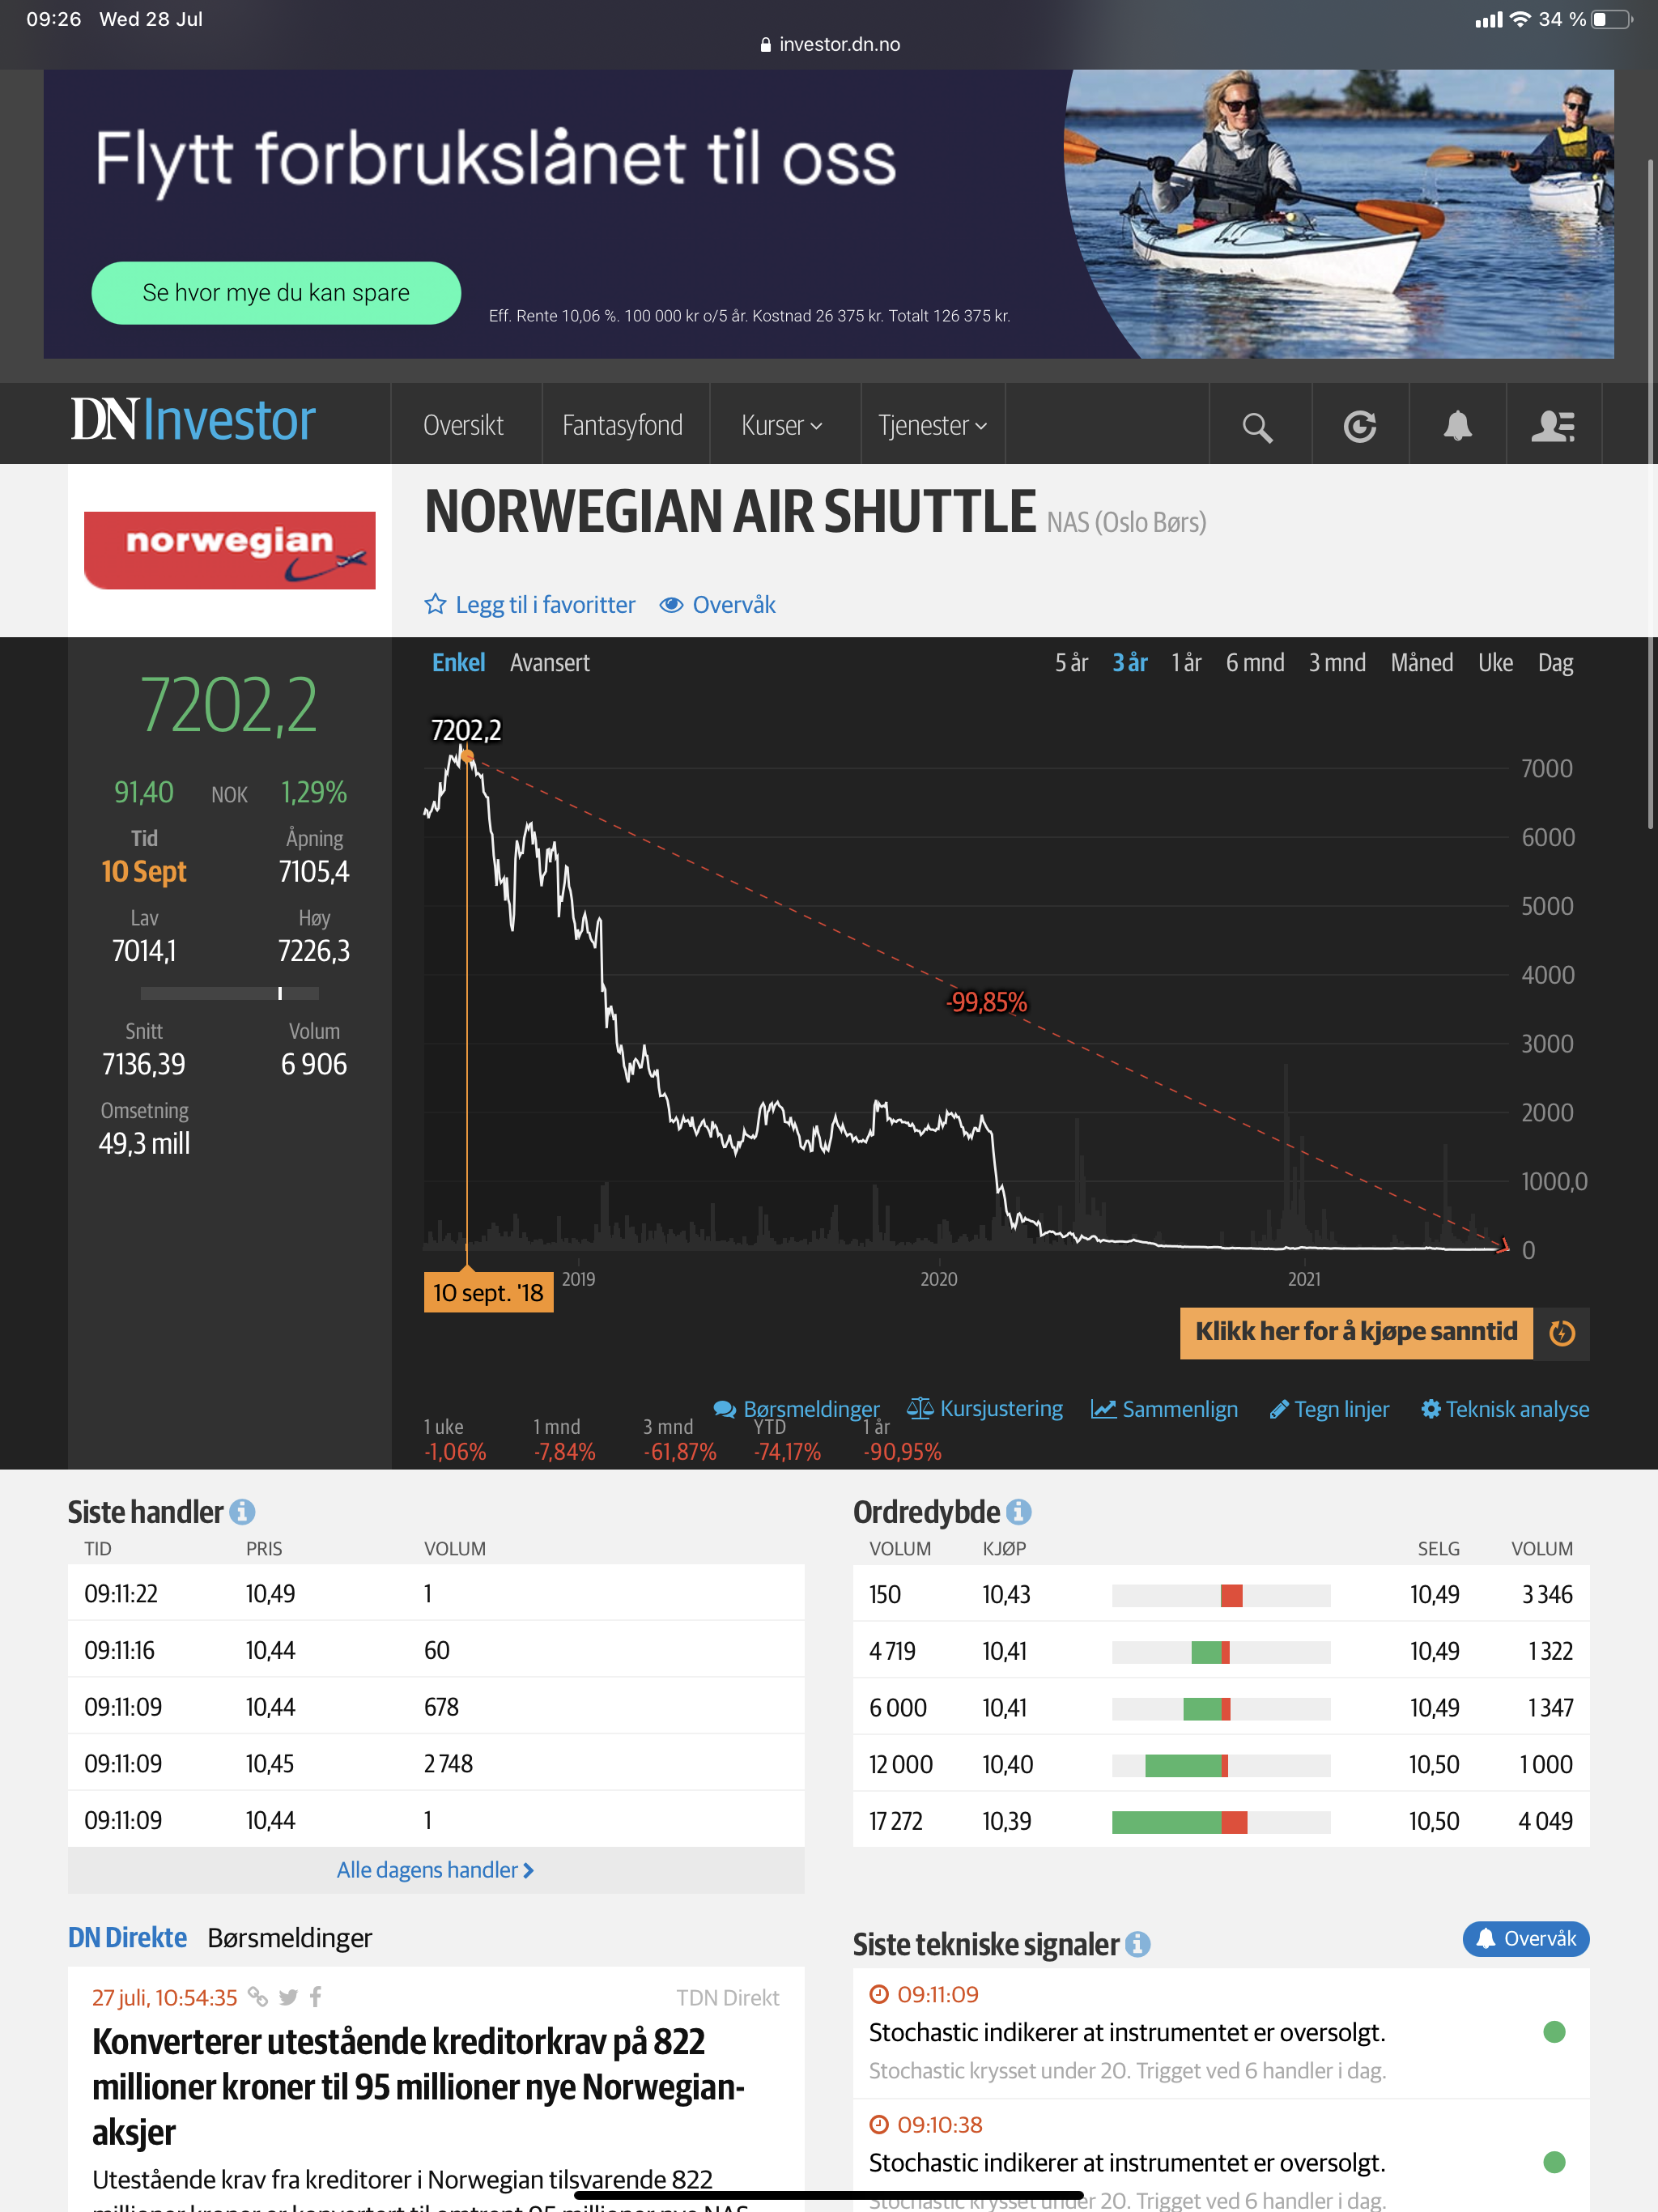The image size is (1658, 2212).
Task: Select the 3 år chart period
Action: pyautogui.click(x=1130, y=663)
